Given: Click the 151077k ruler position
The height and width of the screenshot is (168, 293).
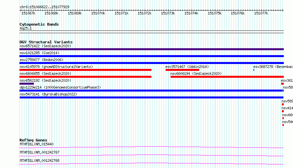Looking at the screenshot, I should 261,13.
